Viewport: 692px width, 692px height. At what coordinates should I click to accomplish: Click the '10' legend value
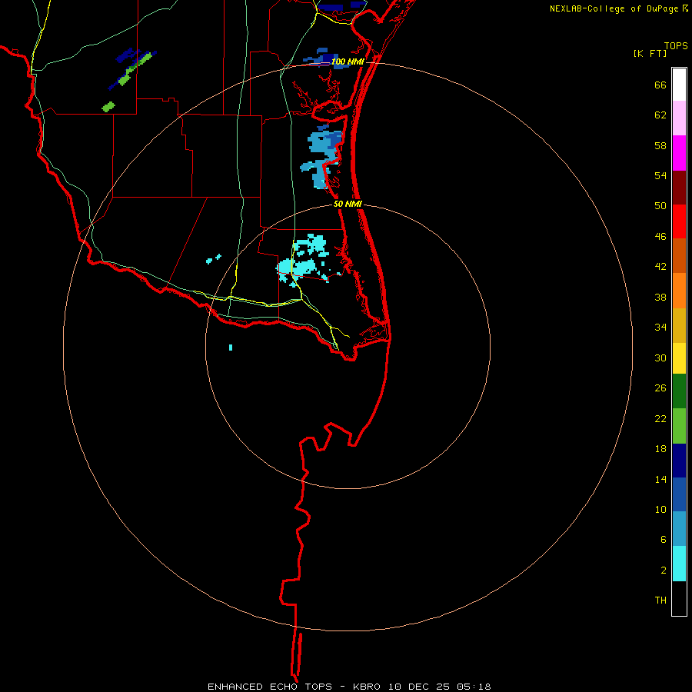tap(660, 510)
